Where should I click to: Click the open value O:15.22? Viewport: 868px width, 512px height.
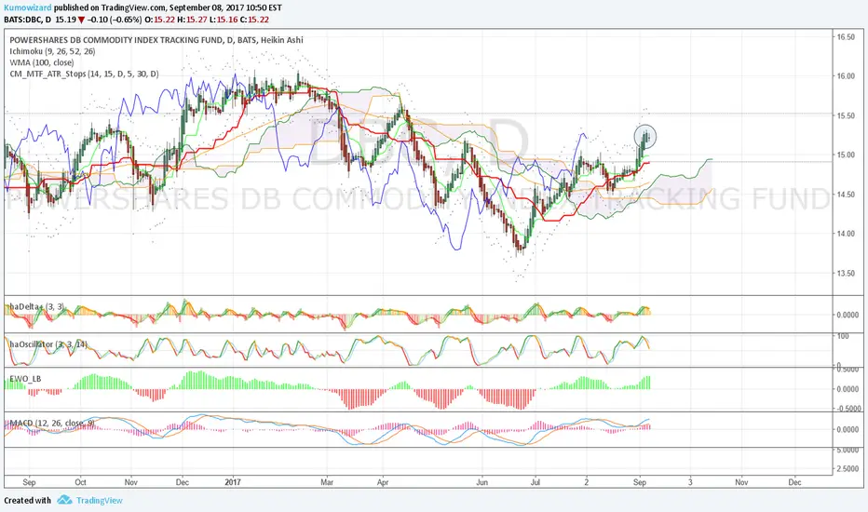[160, 20]
